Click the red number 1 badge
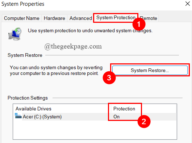Screen dimensions: 192x143 tap(139, 24)
